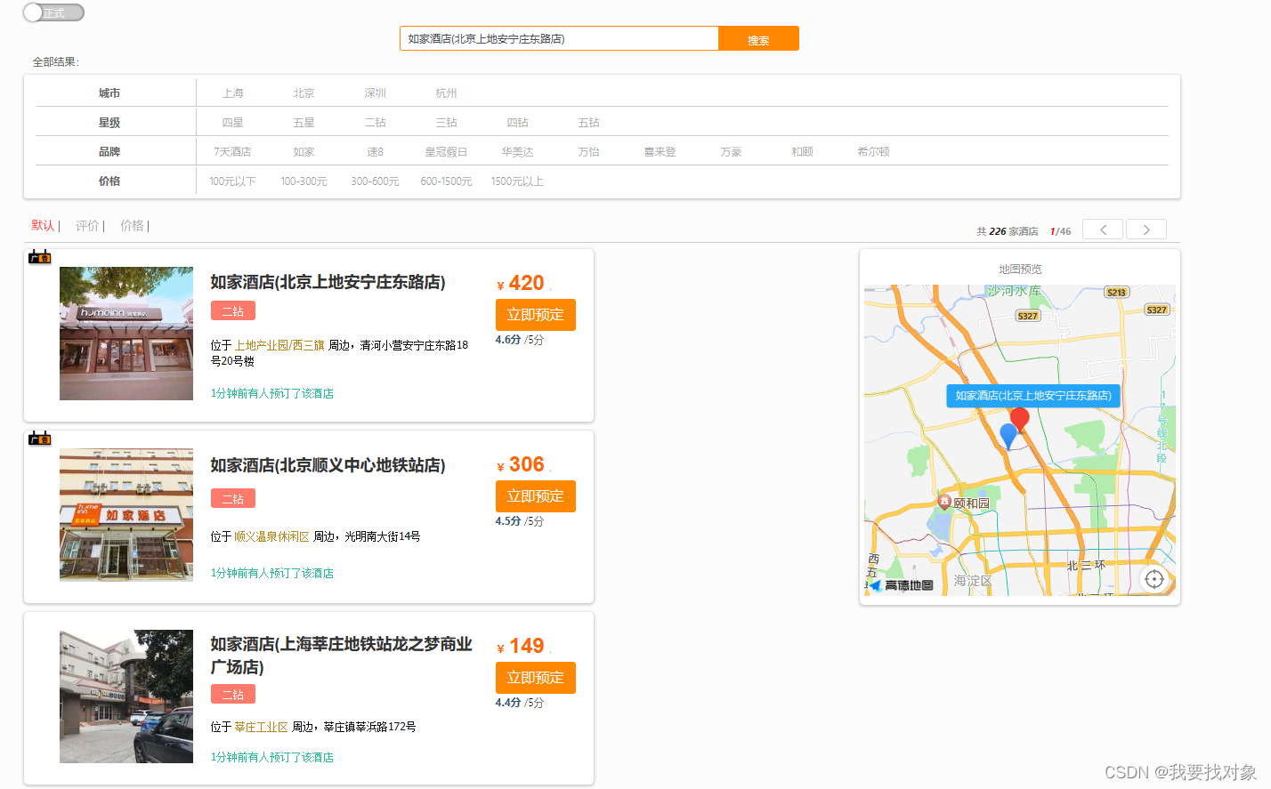Select star level 四星
Image resolution: width=1271 pixels, height=789 pixels.
233,123
